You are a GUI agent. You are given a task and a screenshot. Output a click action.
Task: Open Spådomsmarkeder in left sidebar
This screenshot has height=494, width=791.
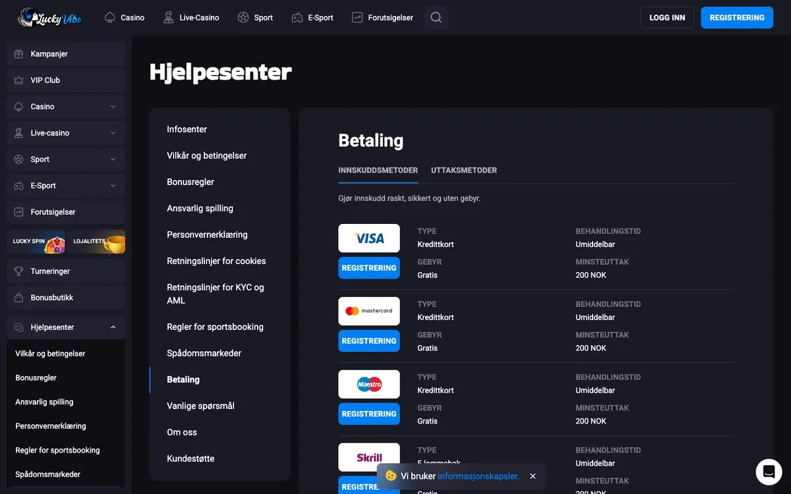click(x=48, y=474)
